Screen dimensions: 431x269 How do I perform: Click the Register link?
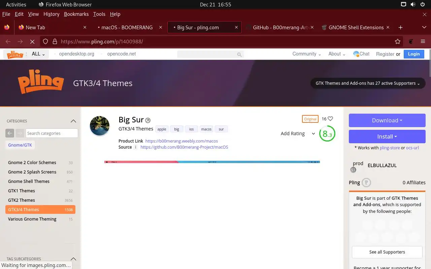pos(385,54)
